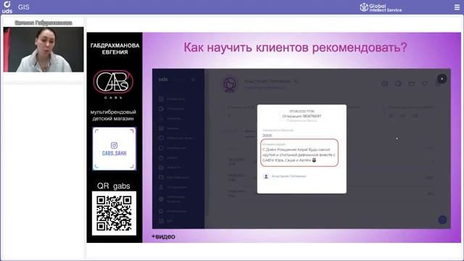Click the QR gabs code image

[x=115, y=213]
